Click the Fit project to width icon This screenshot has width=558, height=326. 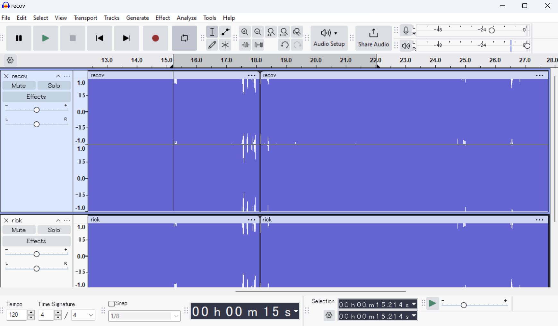[x=284, y=32]
